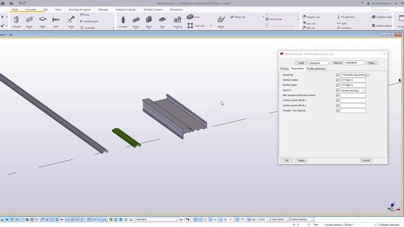Open the Save to Model directory dropdown
404x227 pixels.
point(353,91)
